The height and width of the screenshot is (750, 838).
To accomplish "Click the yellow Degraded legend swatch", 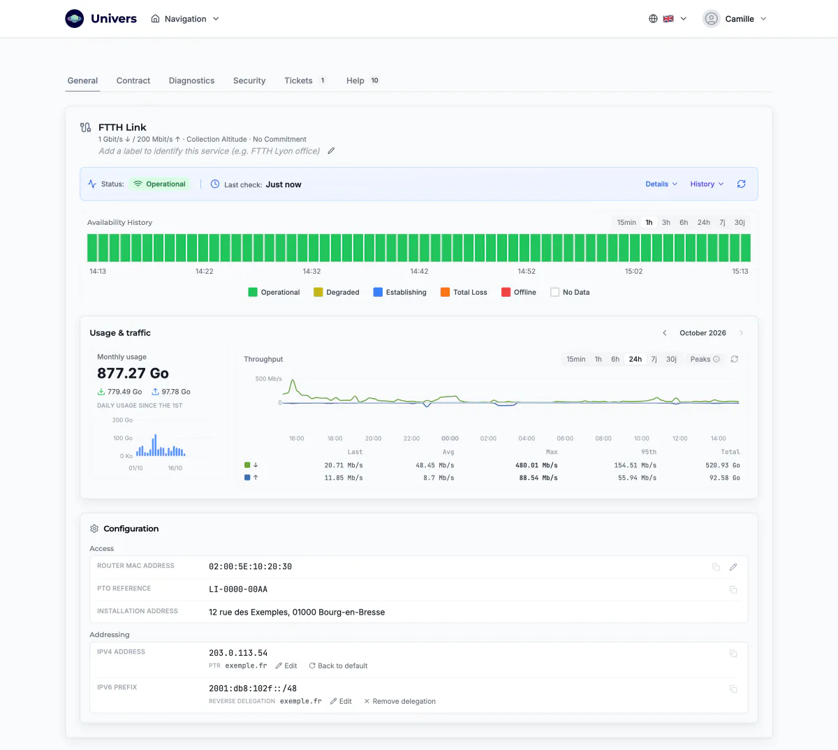I will (x=318, y=293).
